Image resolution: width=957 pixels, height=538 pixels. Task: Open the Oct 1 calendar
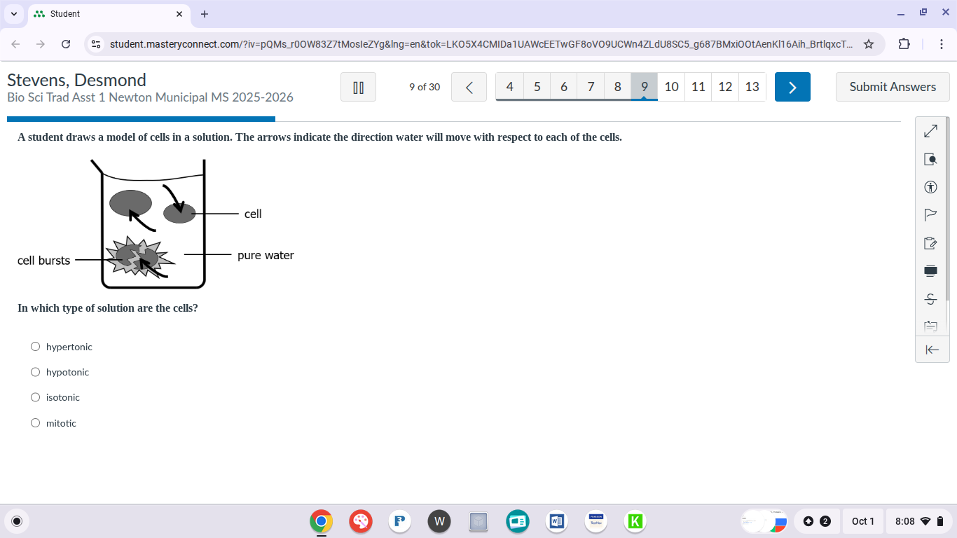tap(863, 521)
